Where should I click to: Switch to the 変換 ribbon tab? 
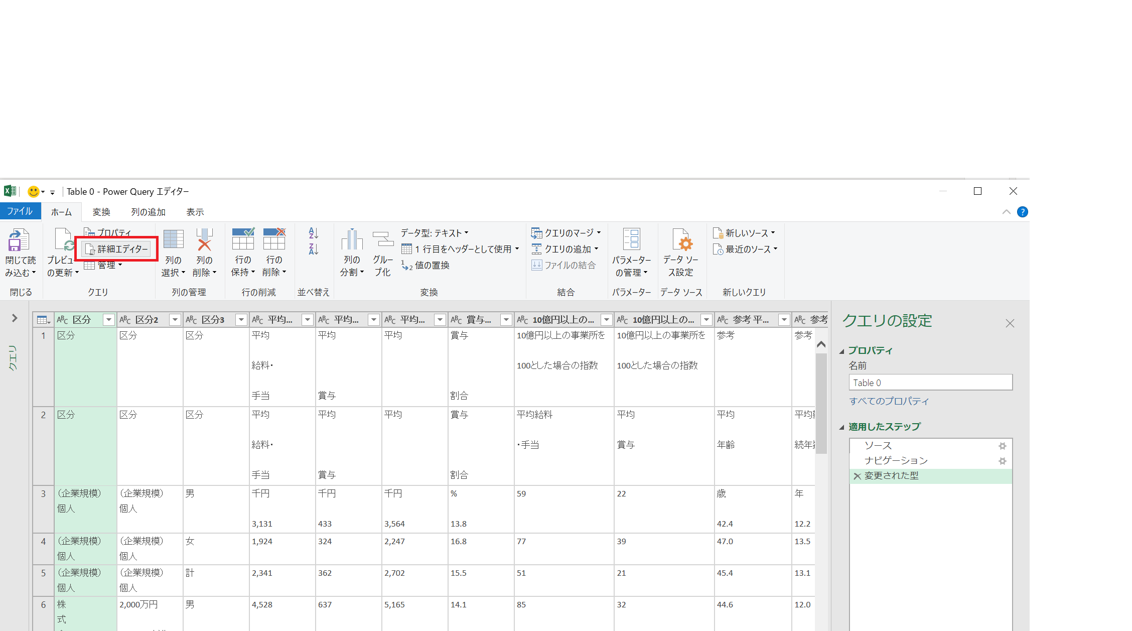101,212
